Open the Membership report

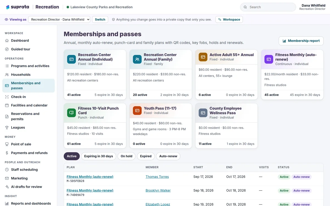[x=301, y=41]
